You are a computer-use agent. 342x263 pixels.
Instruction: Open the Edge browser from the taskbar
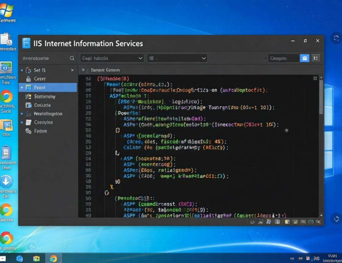point(19,258)
